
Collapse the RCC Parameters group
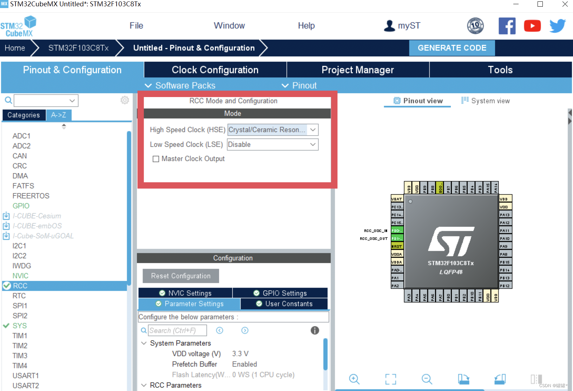click(144, 385)
